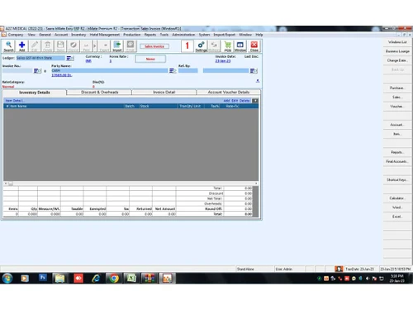Image resolution: width=413 pixels, height=310 pixels.
Task: Click the greyed Cancel toolbar icon
Action: click(74, 46)
